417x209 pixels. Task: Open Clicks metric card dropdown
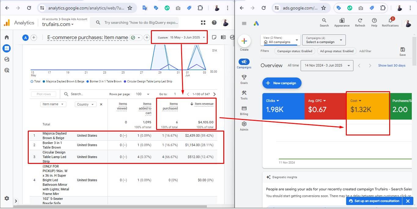273,101
